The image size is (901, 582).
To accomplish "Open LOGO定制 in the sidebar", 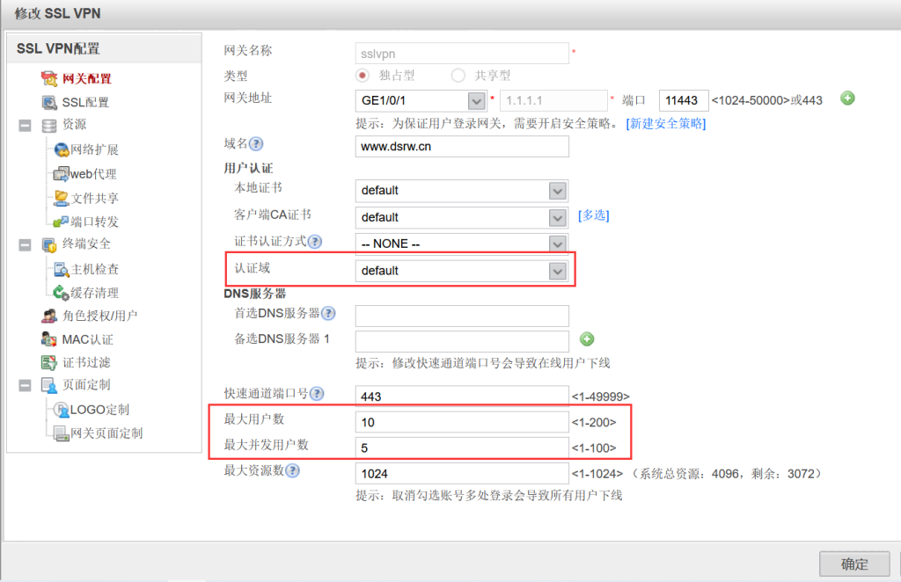I will pos(99,410).
